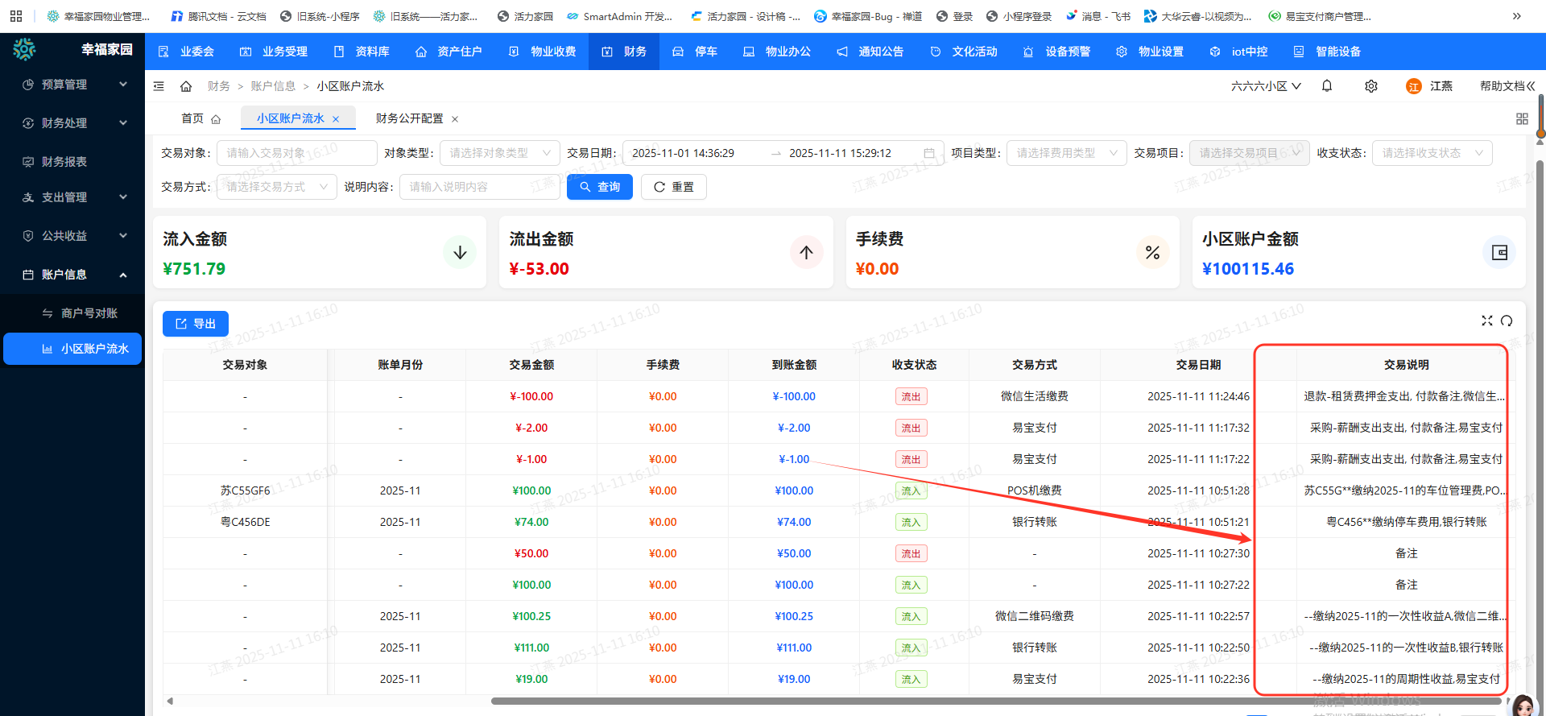The width and height of the screenshot is (1546, 716).
Task: Open the tab grid layout icon
Action: click(1522, 119)
